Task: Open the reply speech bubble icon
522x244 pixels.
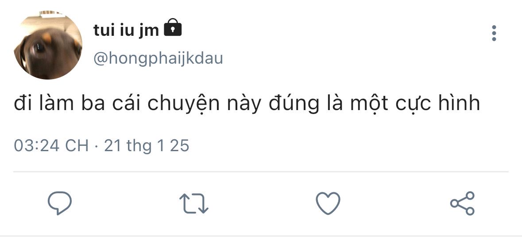Action: pos(59,203)
